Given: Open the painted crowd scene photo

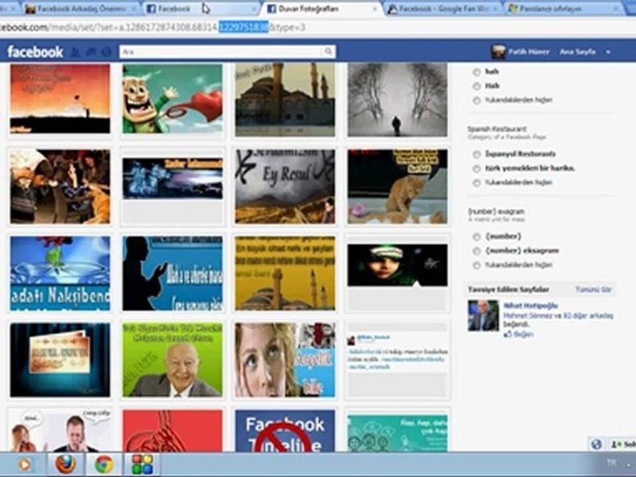Looking at the screenshot, I should (x=60, y=187).
